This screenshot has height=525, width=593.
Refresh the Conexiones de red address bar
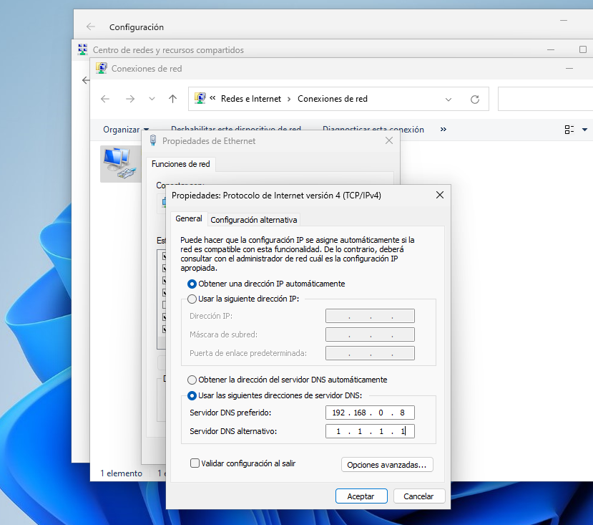point(475,100)
